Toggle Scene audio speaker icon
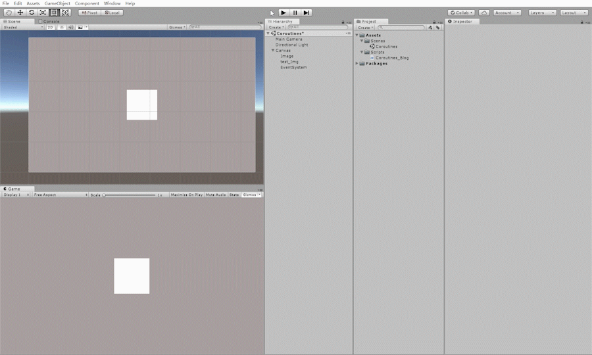 [x=70, y=27]
